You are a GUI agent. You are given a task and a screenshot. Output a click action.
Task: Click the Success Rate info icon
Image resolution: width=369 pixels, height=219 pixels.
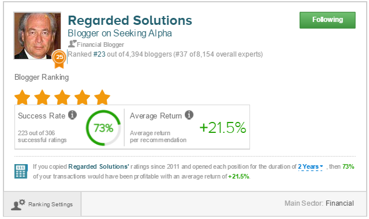(x=72, y=115)
